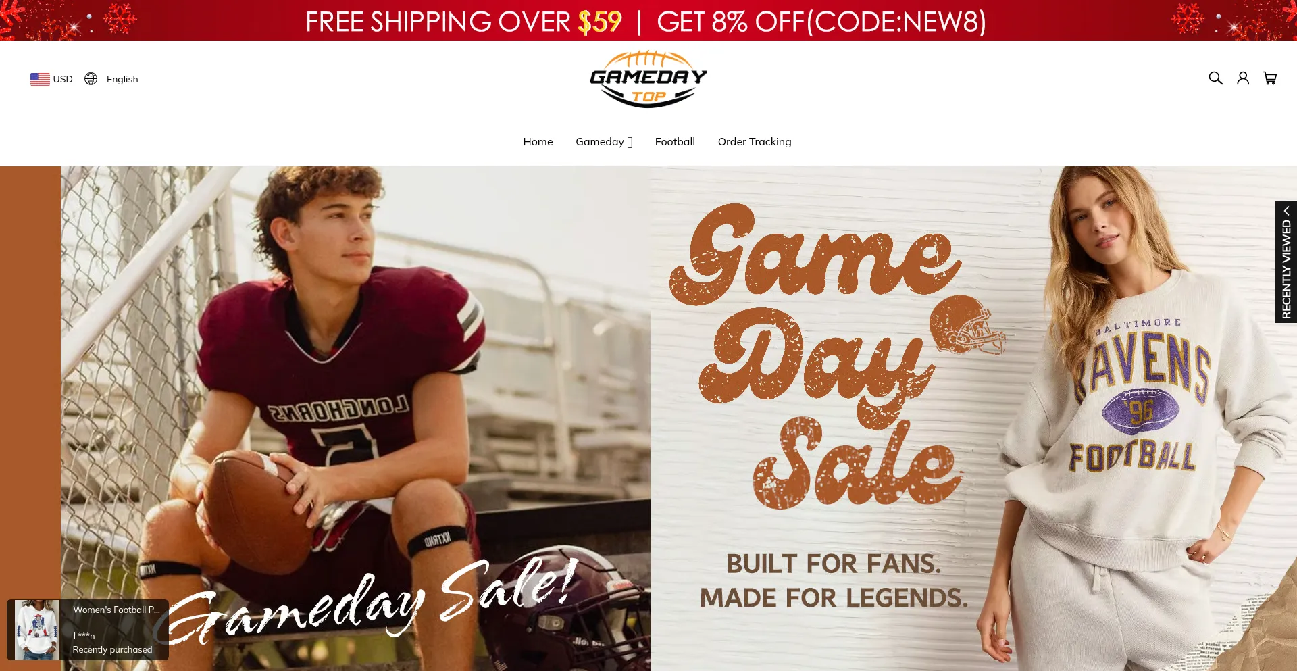The image size is (1297, 671).
Task: Click the football player banner image
Action: (355, 419)
